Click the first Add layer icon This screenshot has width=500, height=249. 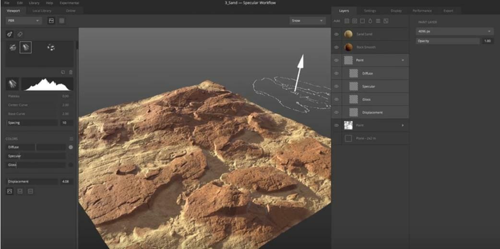[347, 21]
